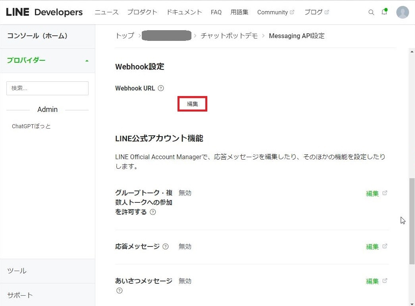The image size is (415, 306).
Task: Open the サポート sidebar section
Action: [48, 295]
